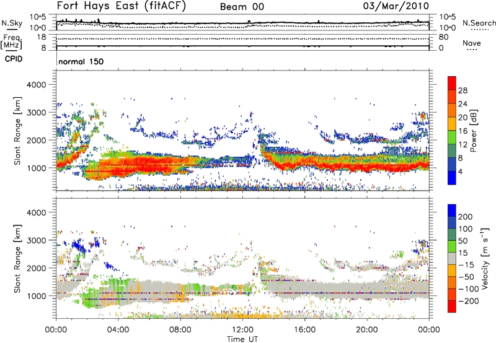Click the "2000" tick of the velocity panel
The height and width of the screenshot is (343, 496).
[x=37, y=268]
